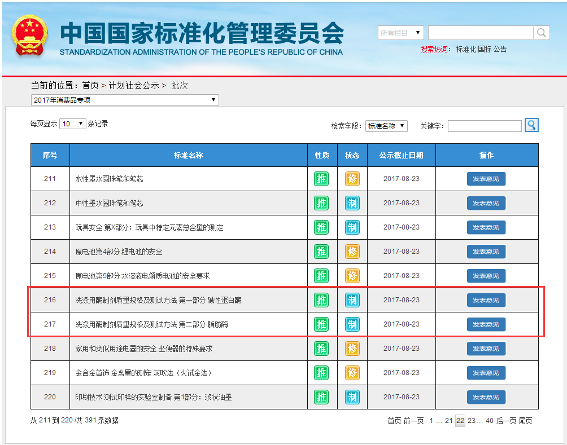
Task: Click the magnifier icon in header search box
Action: coord(541,33)
